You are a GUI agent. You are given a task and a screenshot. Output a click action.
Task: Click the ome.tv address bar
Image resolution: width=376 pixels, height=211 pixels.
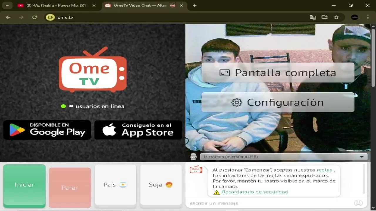click(176, 17)
